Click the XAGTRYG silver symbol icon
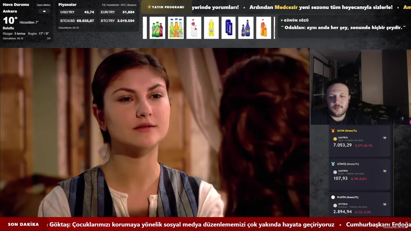Viewport: 411px width, 231px height. pyautogui.click(x=335, y=172)
